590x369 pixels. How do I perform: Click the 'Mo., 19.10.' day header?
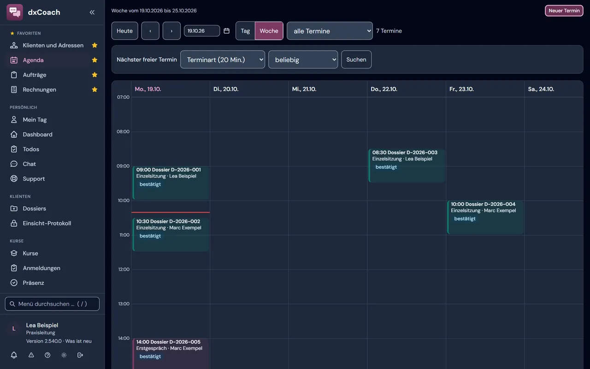(x=148, y=89)
